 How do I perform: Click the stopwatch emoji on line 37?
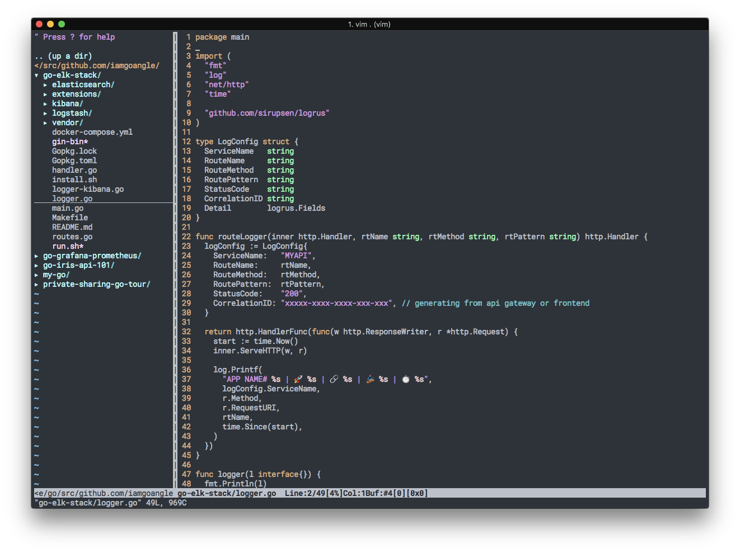click(x=405, y=379)
